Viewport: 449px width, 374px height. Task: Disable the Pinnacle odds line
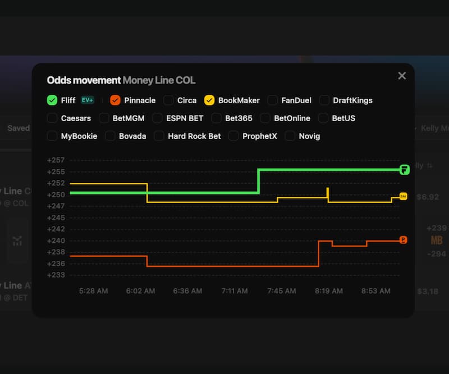(115, 100)
